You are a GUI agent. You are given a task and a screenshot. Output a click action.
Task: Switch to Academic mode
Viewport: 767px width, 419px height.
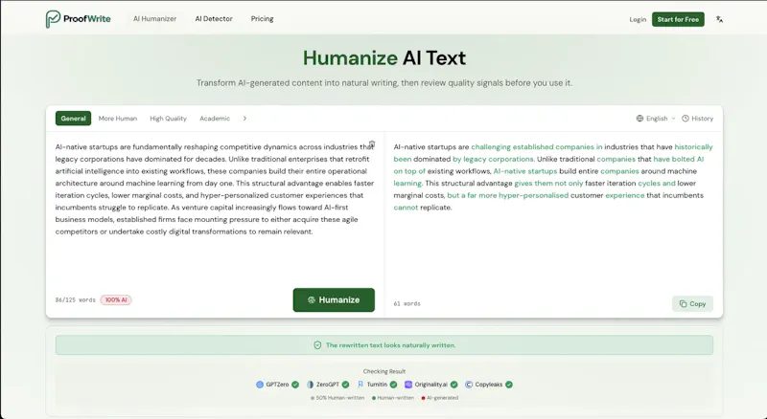pos(215,119)
